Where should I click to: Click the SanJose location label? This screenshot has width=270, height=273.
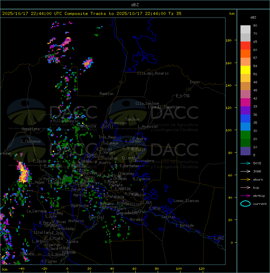click(x=132, y=119)
